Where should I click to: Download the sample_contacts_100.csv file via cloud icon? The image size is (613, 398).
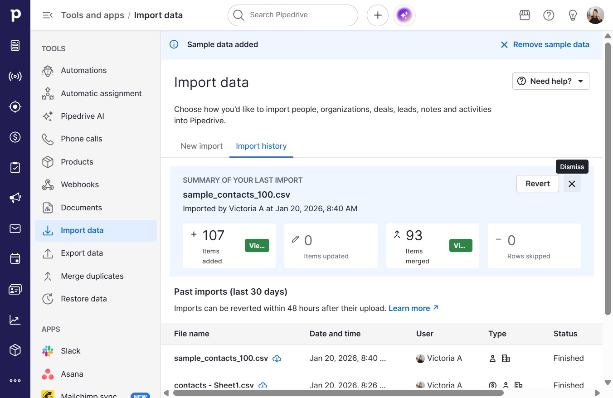(x=277, y=359)
